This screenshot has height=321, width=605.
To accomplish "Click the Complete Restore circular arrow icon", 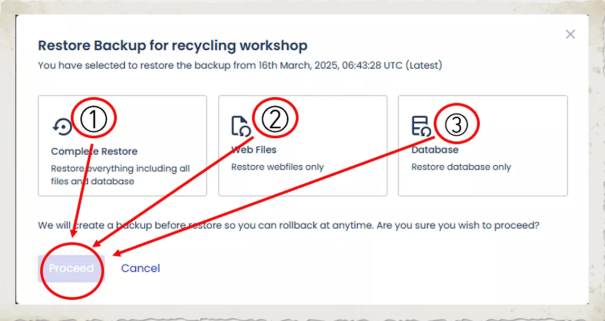I will 62,127.
